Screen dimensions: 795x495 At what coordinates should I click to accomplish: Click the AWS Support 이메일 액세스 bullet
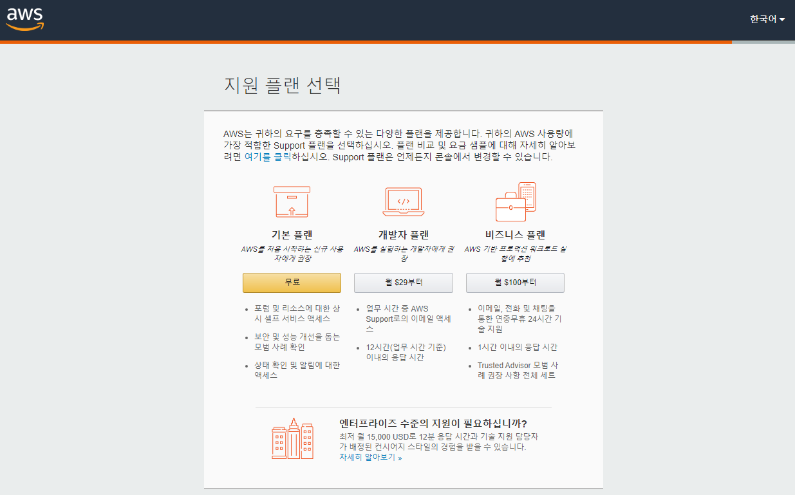[x=408, y=319]
